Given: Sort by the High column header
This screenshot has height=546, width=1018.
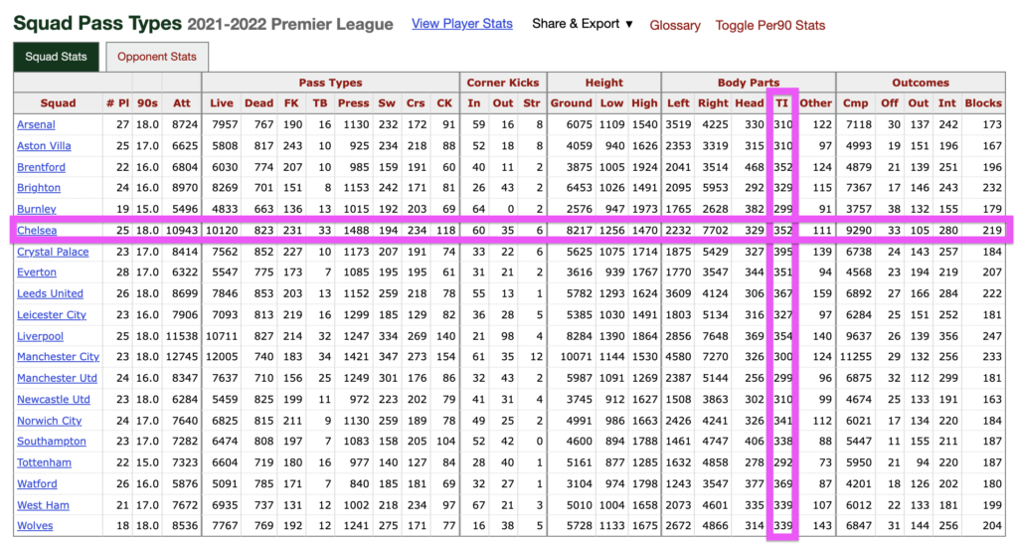Looking at the screenshot, I should [644, 103].
